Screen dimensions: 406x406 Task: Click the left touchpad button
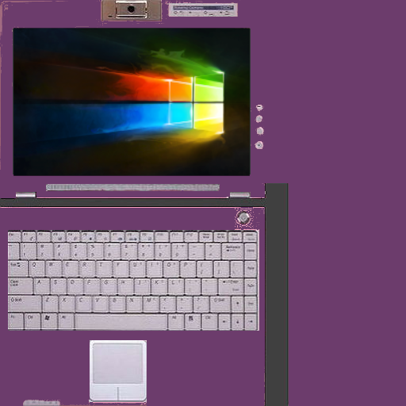(x=104, y=393)
